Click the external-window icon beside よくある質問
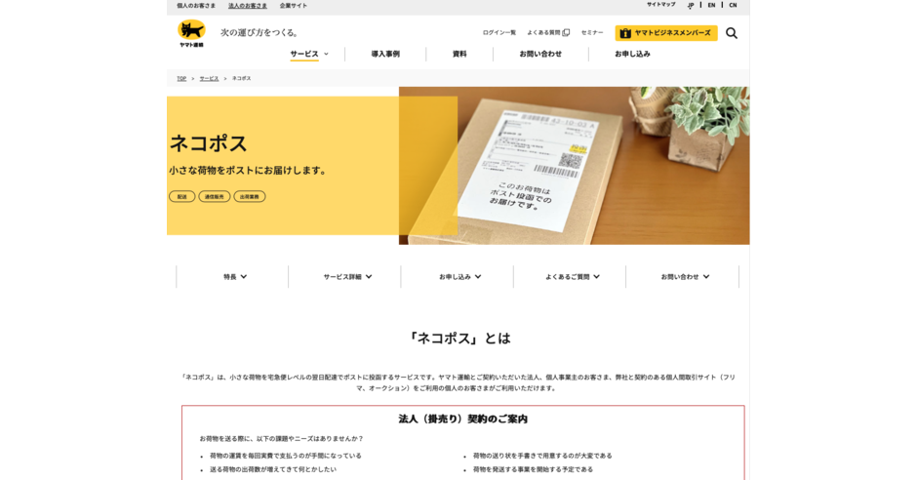The width and height of the screenshot is (917, 480). (566, 33)
